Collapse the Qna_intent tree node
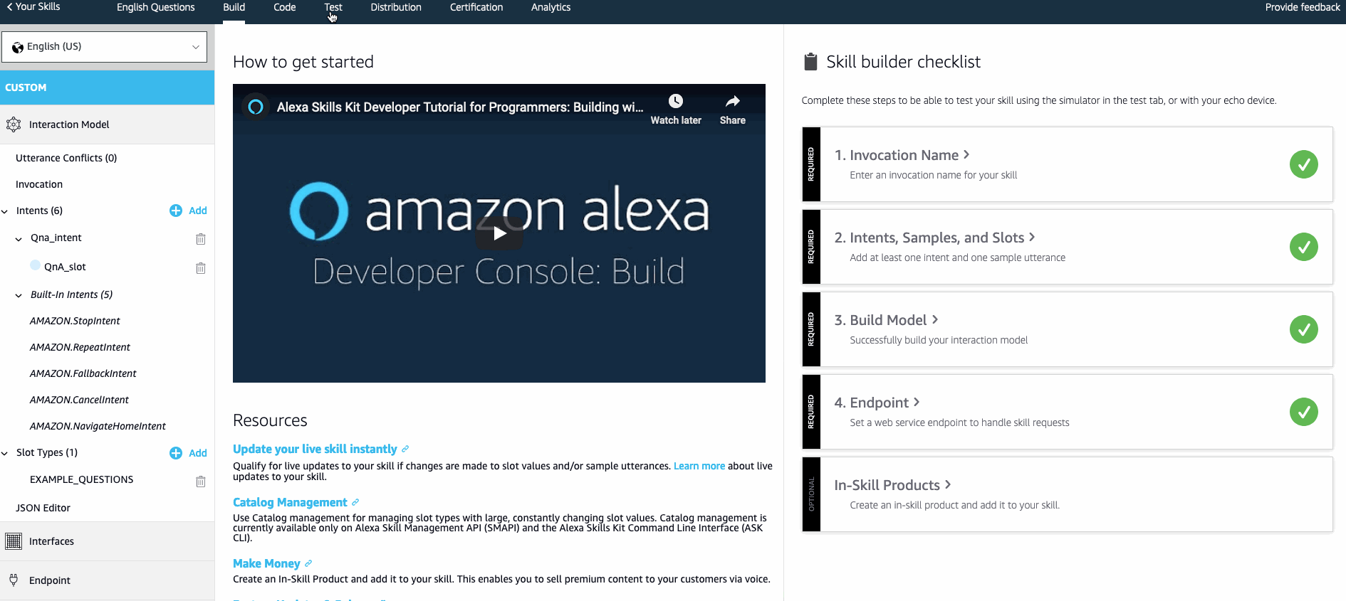Viewport: 1346px width, 601px height. point(19,239)
